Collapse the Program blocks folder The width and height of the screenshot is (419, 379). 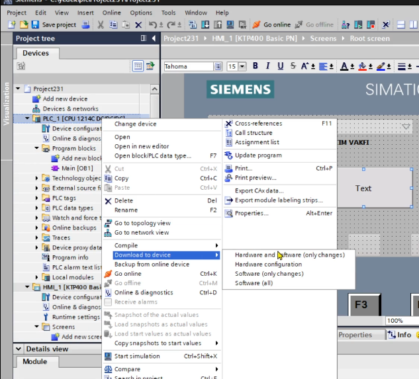tap(36, 147)
